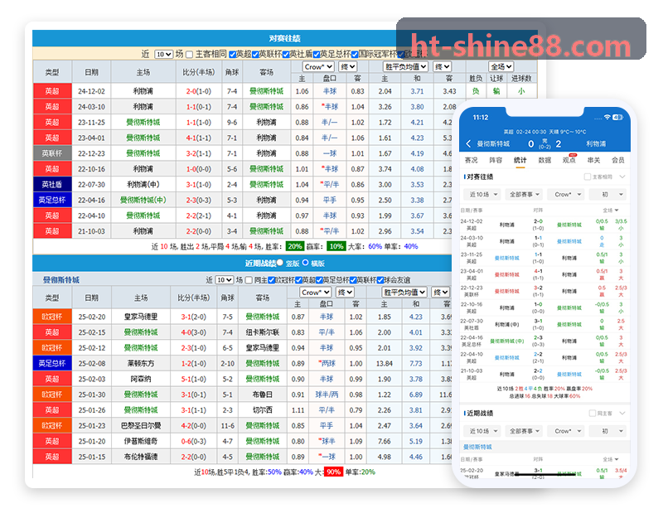
Task: Click the 曼彻斯特城 heading above the recent form table
Action: [x=61, y=280]
